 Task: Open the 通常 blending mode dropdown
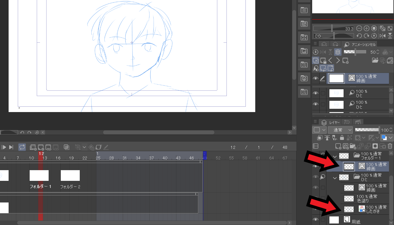pyautogui.click(x=341, y=130)
